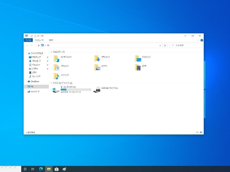Switch to large icons view in status bar
Image resolution: width=230 pixels, height=172 pixels.
pyautogui.click(x=201, y=132)
